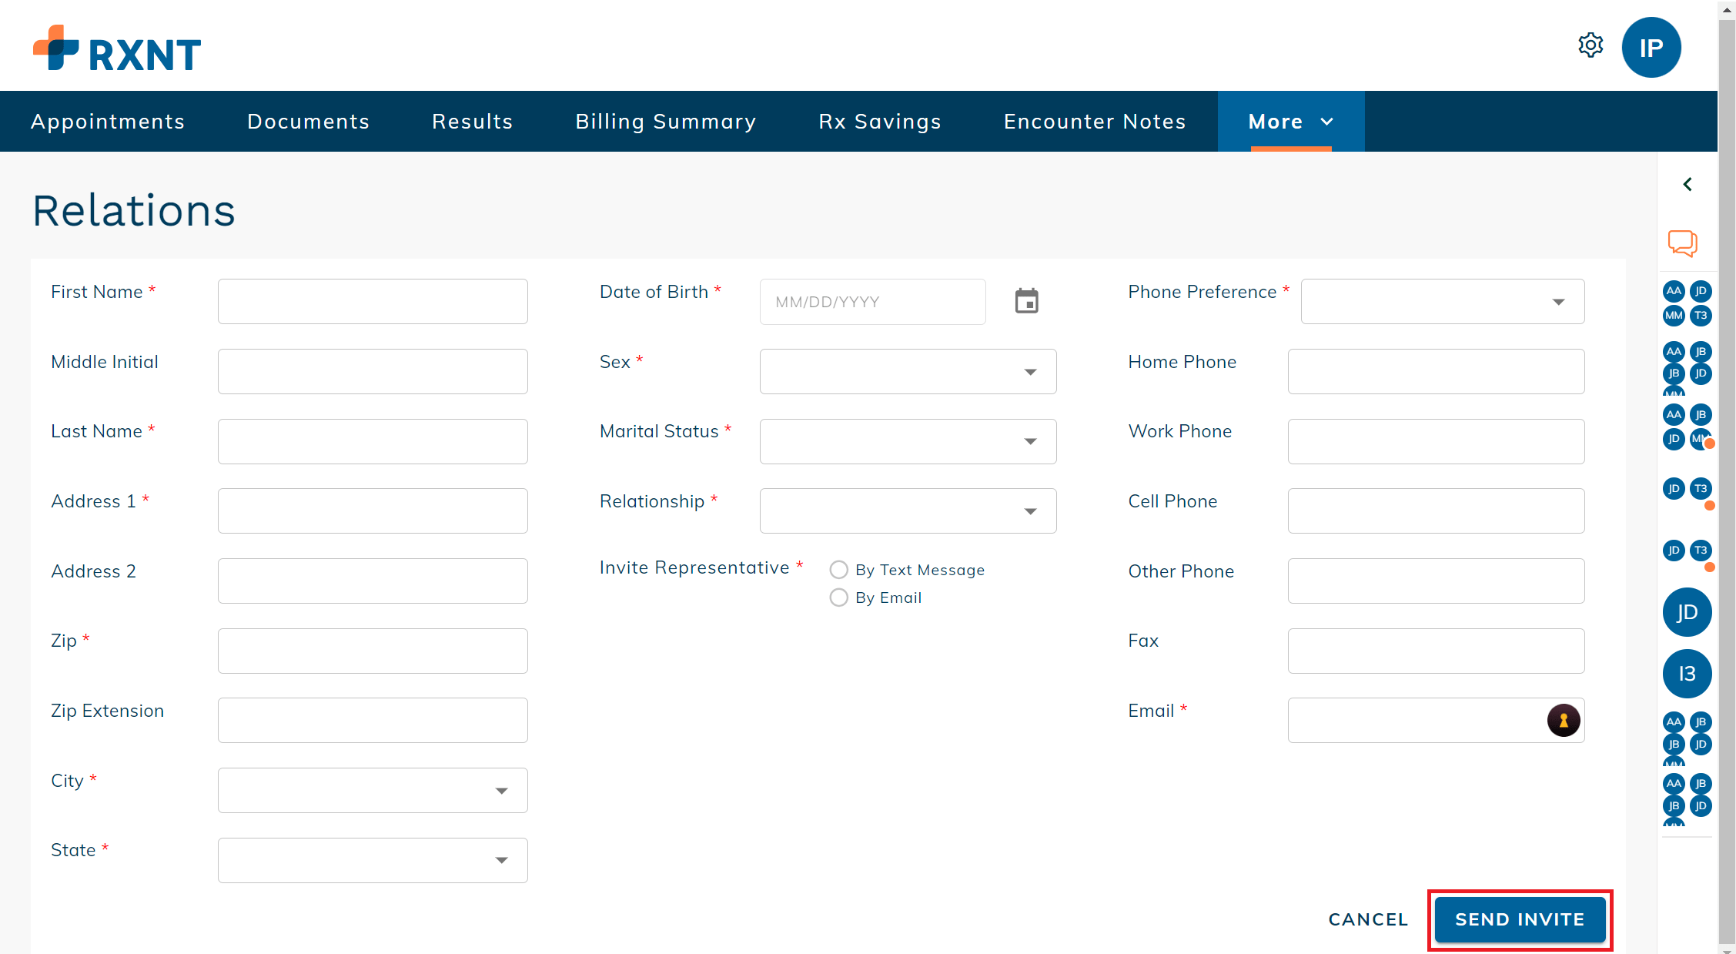Click the Cancel button
The width and height of the screenshot is (1736, 954).
[1368, 919]
